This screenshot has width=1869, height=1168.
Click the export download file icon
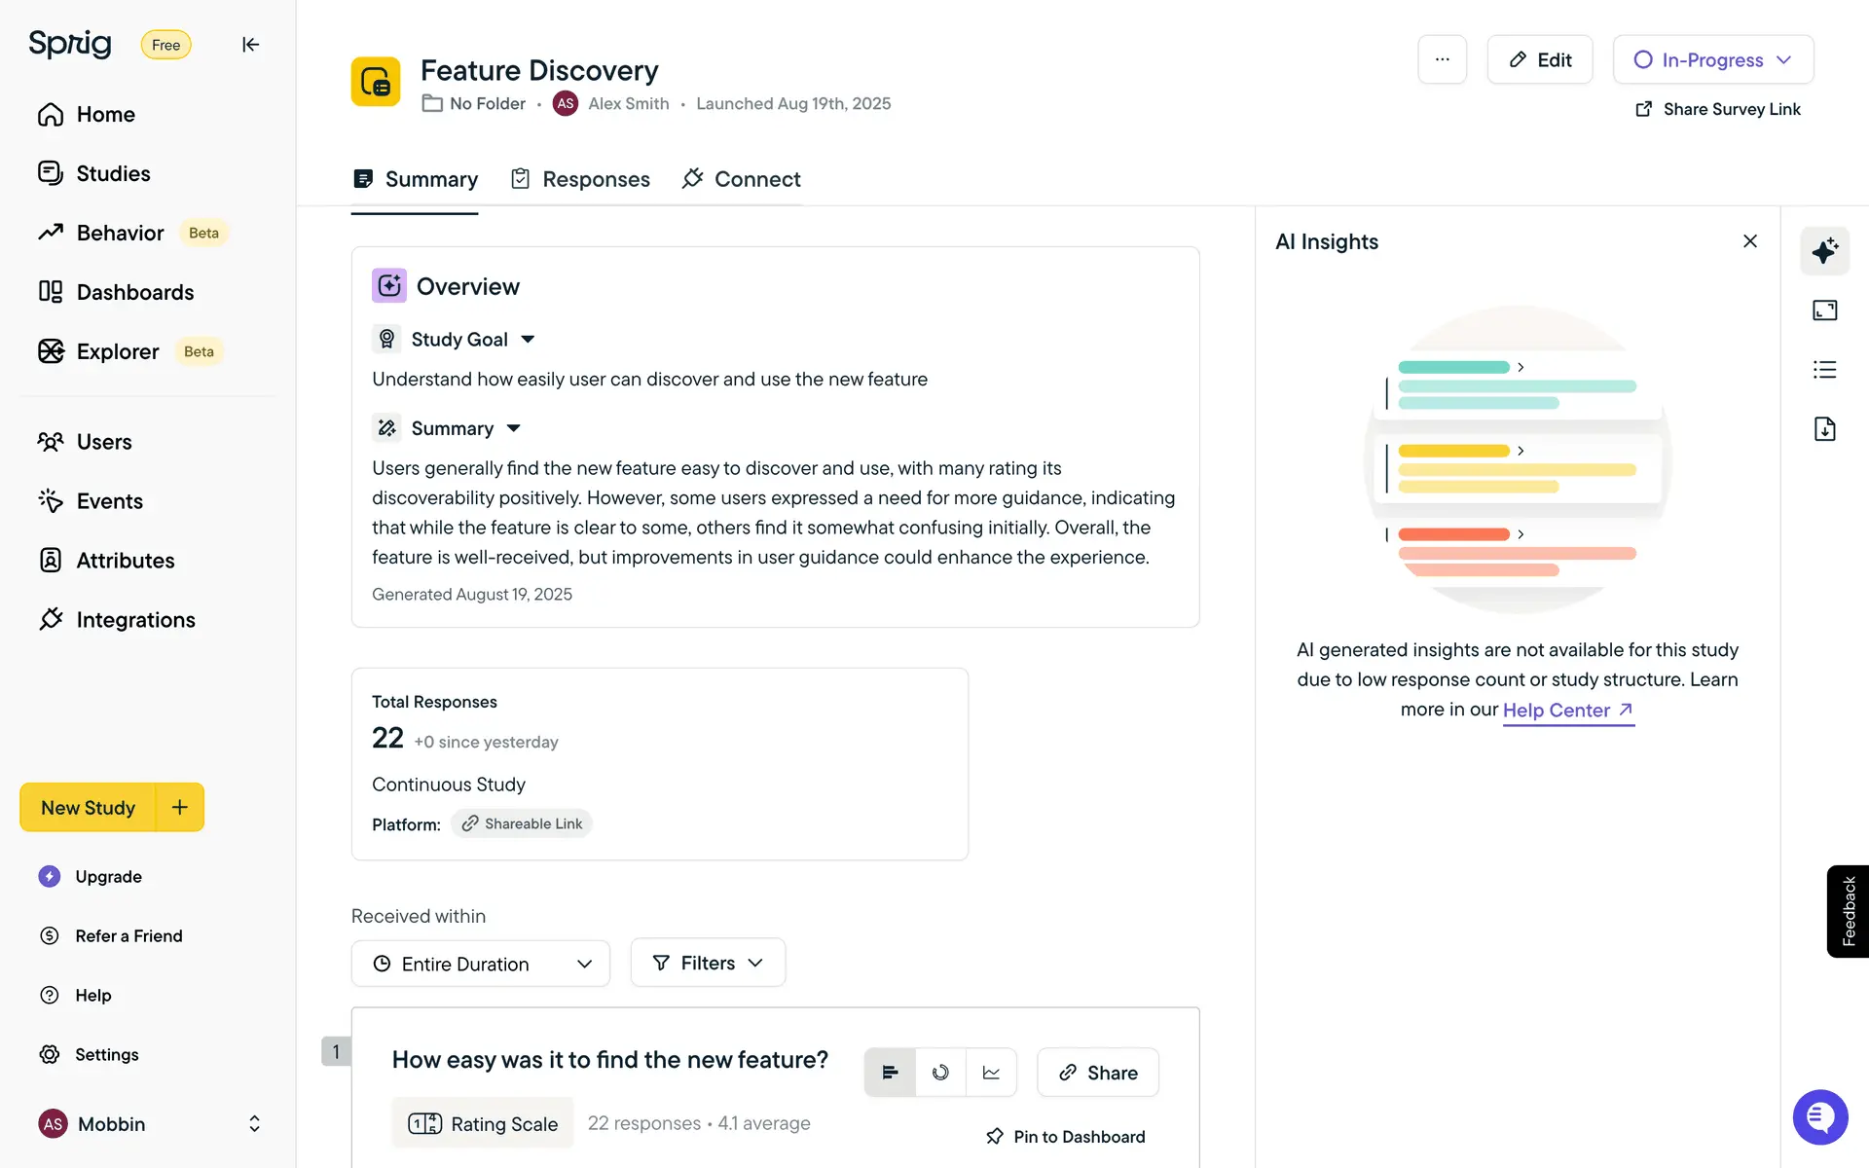click(x=1824, y=429)
